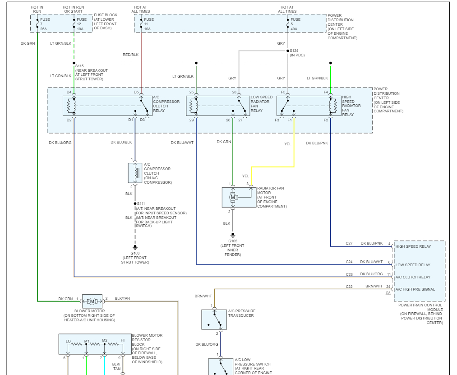Viewport: 457px width, 375px height.
Task: Click the Fuse 12 fuse symbol
Action: 74,23
